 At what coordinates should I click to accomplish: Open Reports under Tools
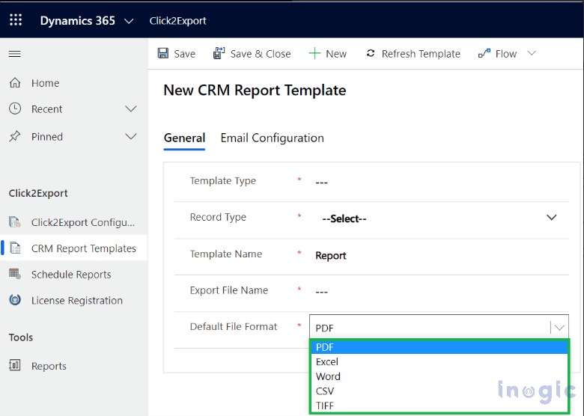pos(49,366)
